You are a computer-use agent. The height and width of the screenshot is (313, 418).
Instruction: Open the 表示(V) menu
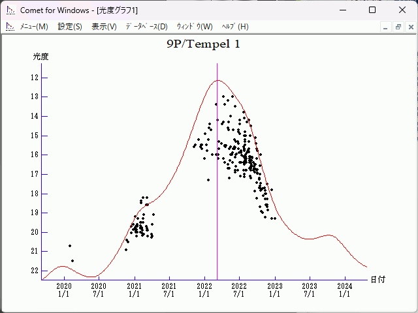click(104, 27)
